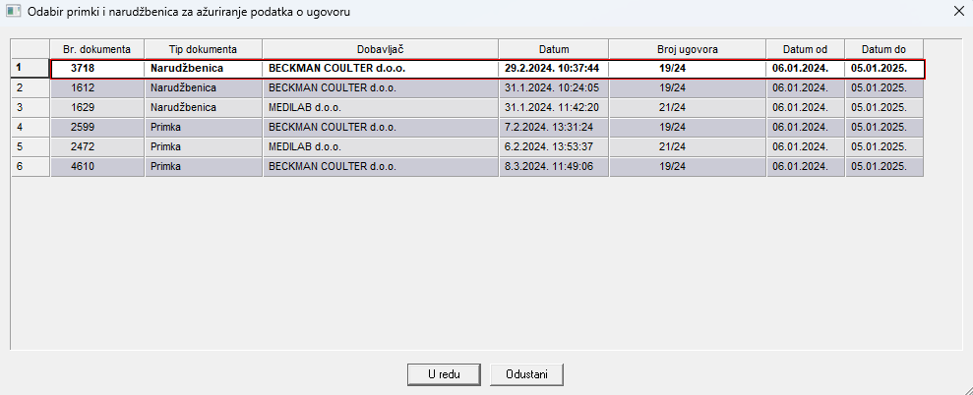Sort by Br. dokumenta column header
This screenshot has height=395, width=973.
pos(96,49)
